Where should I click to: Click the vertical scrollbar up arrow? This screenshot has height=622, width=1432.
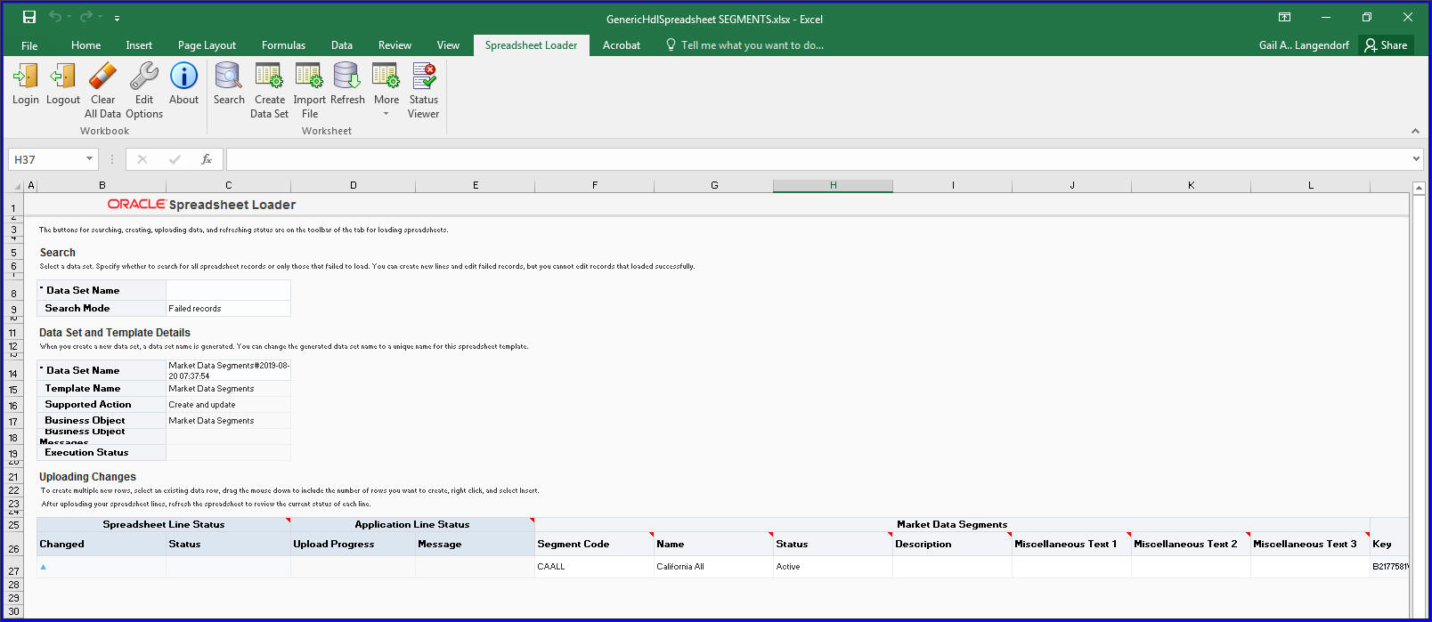(1420, 189)
